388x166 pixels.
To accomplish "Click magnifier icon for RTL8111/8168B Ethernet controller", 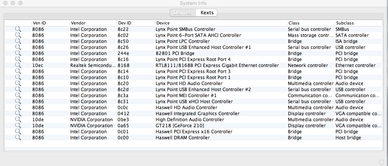I will (18, 65).
